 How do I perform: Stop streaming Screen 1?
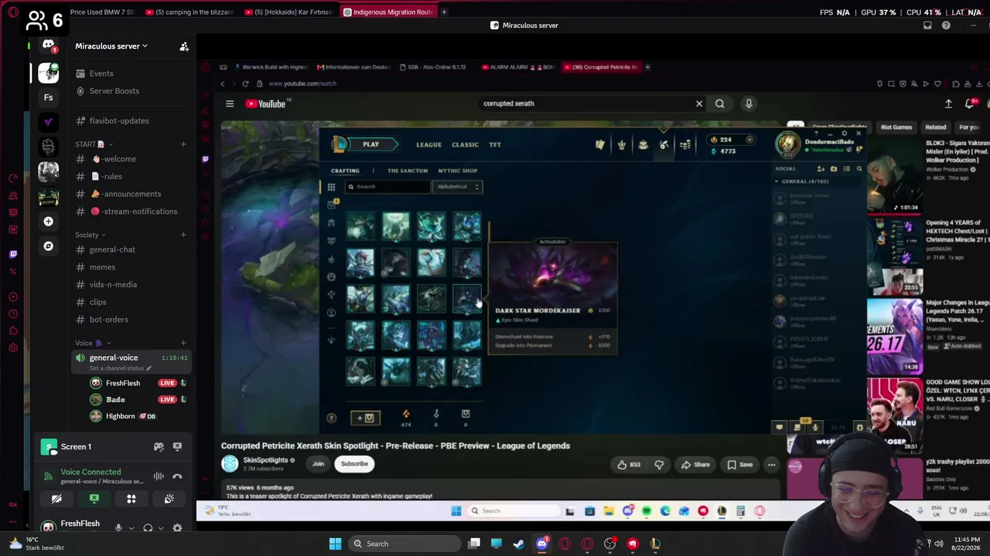click(177, 446)
